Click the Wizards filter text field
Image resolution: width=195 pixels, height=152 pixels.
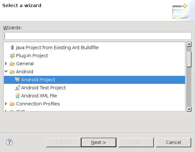coord(97,36)
